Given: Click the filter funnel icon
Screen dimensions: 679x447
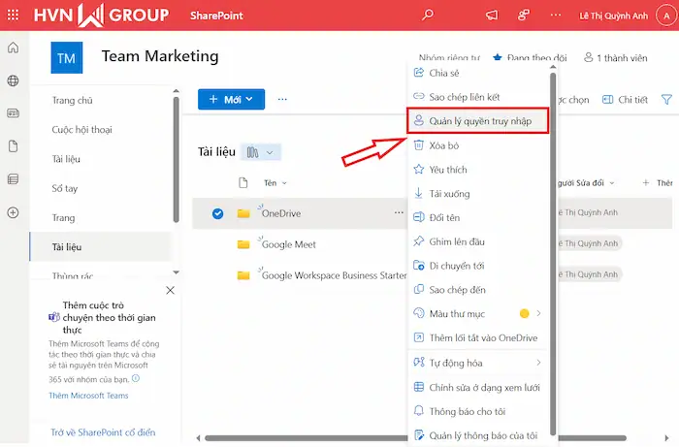Looking at the screenshot, I should [666, 100].
